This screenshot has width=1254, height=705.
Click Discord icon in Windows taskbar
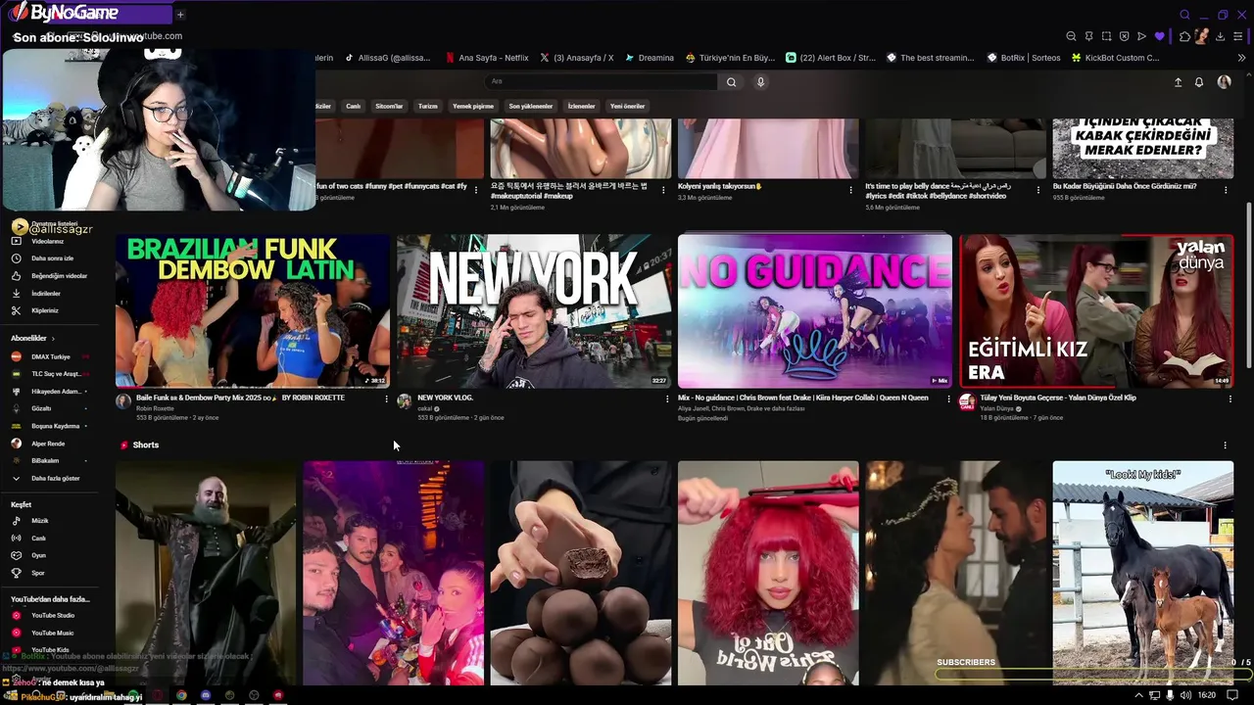pos(206,695)
